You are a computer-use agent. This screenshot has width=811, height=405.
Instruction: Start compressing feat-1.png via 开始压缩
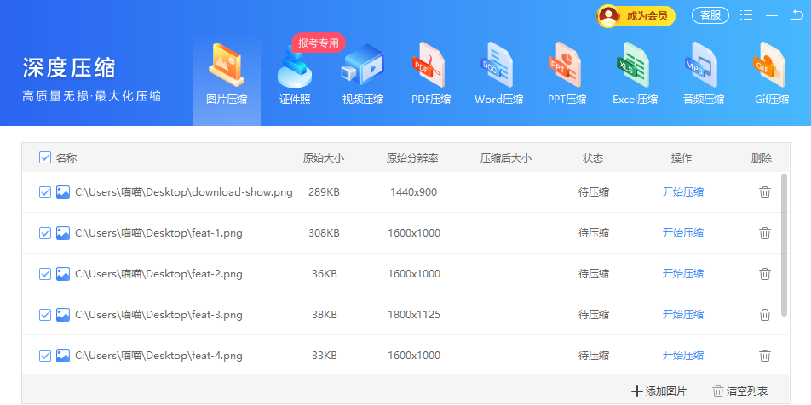682,233
